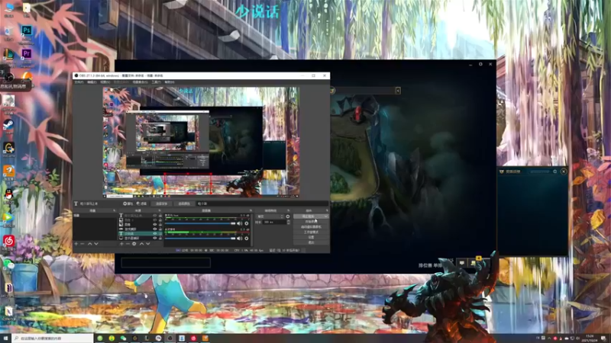
Task: Open source properties gear in the sources toolbar
Action: tap(134, 244)
